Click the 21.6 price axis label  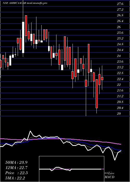[x=120, y=90]
